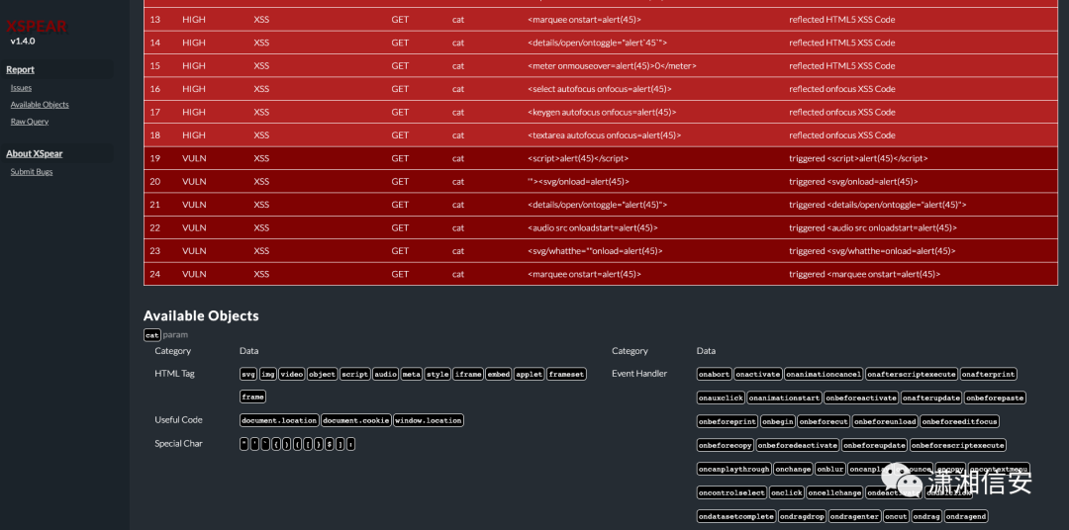Click the onbeforeeditfocus badge

(x=960, y=421)
